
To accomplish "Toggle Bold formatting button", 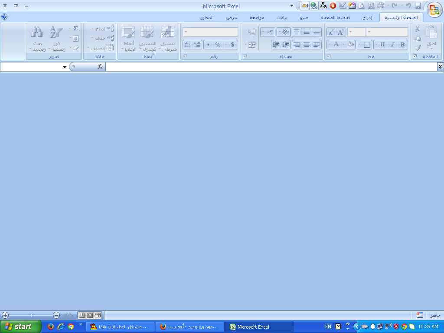I will coord(403,45).
